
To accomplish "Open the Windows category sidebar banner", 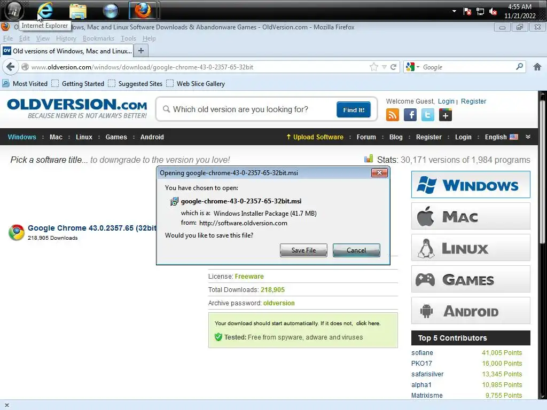I will click(471, 184).
